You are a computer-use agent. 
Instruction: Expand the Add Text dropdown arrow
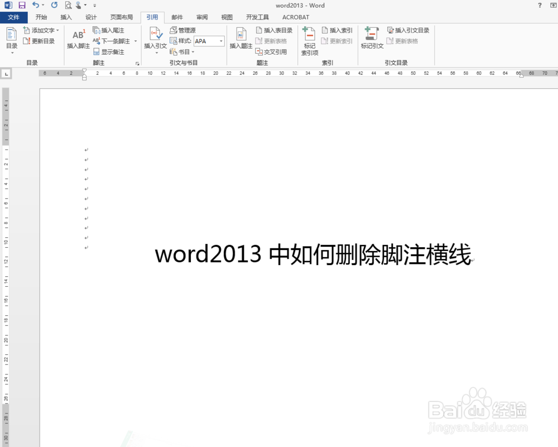tap(57, 30)
